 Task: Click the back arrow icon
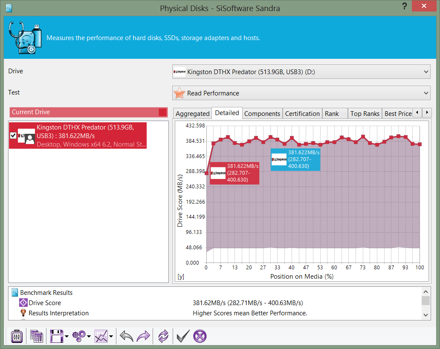pyautogui.click(x=127, y=336)
